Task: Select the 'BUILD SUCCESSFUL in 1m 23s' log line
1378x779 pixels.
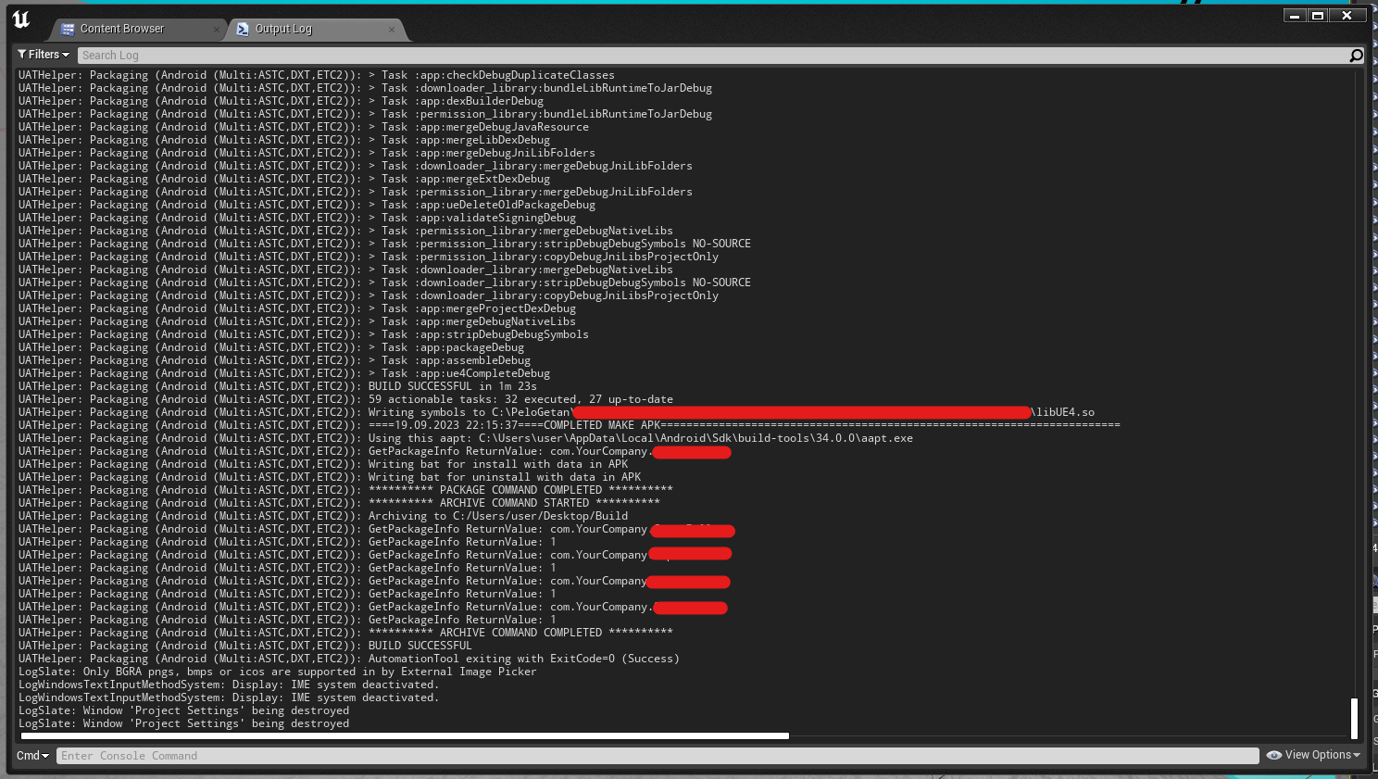Action: coord(452,386)
